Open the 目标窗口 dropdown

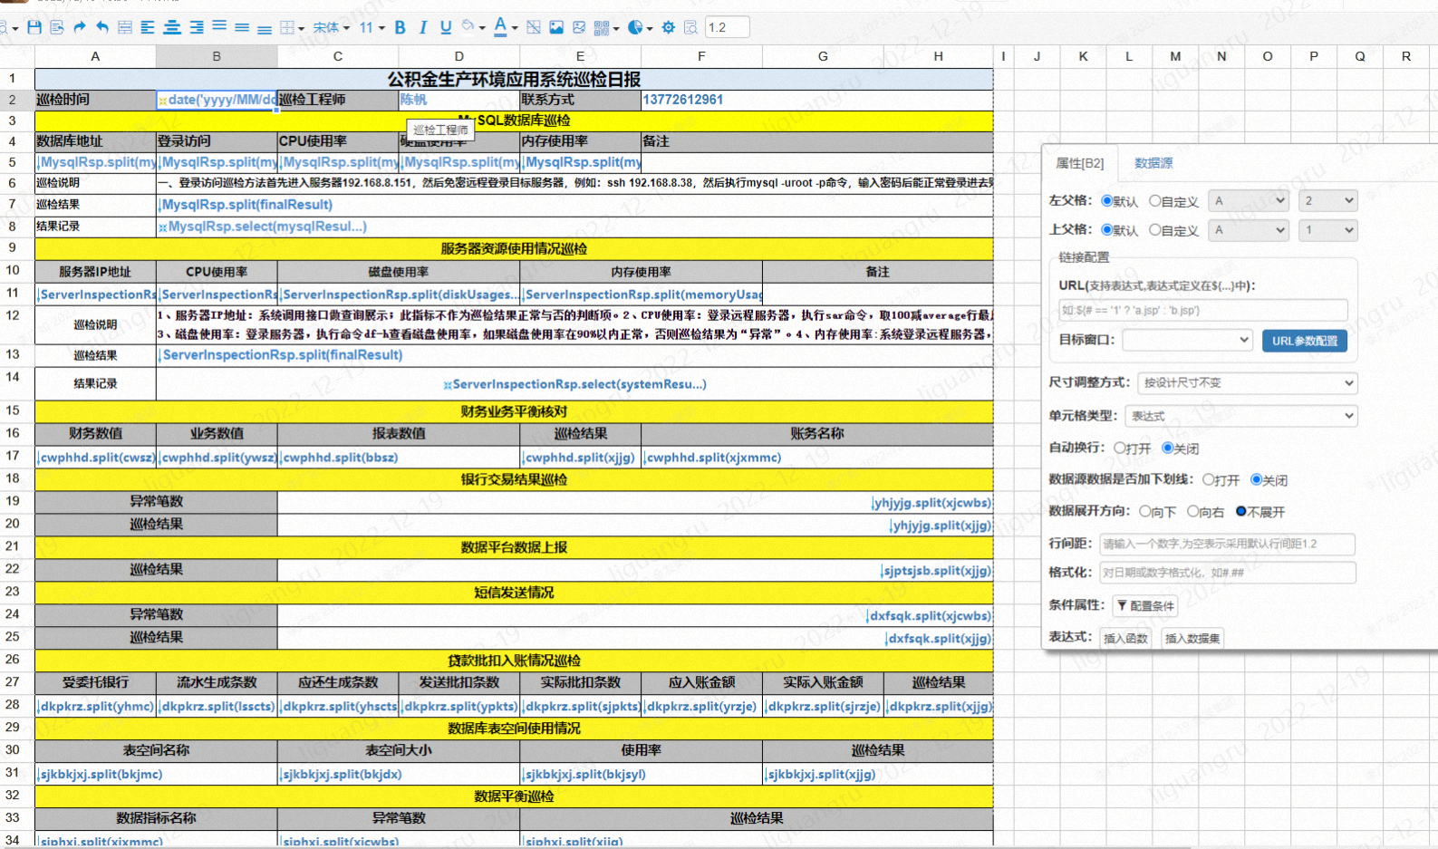[x=1187, y=340]
